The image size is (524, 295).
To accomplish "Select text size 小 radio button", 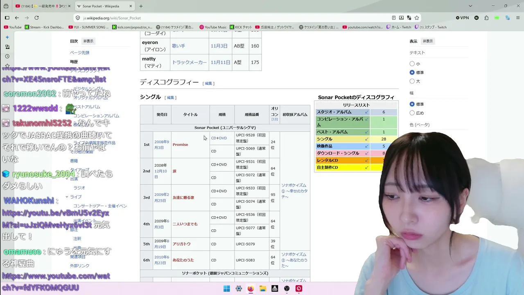I will click(412, 64).
